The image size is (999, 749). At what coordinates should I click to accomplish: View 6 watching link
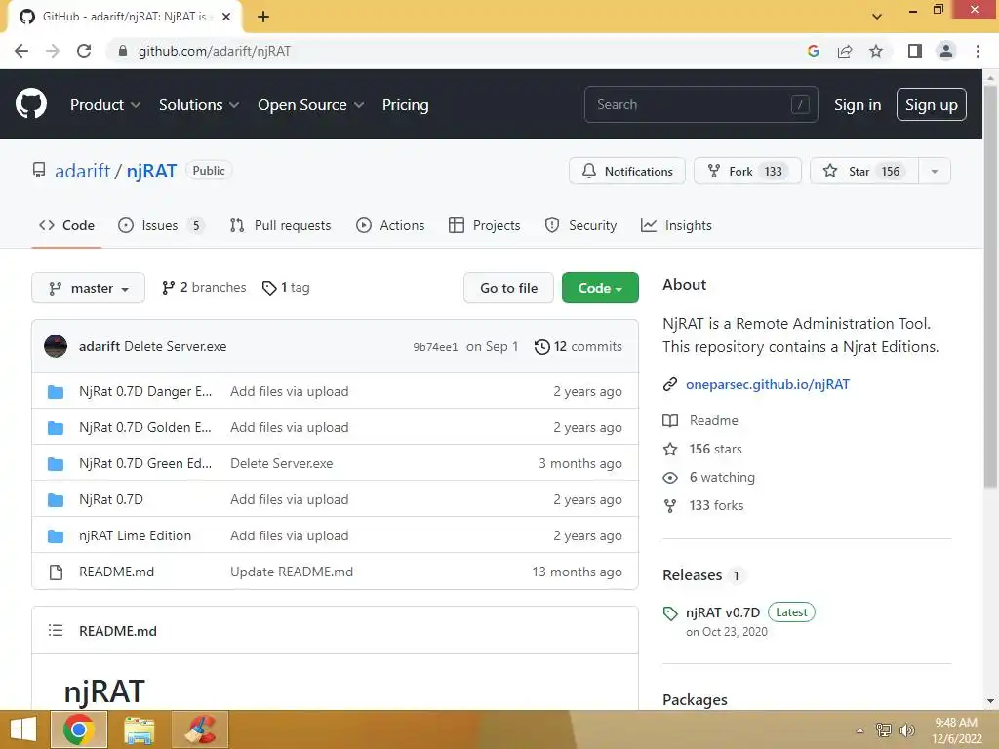722,477
